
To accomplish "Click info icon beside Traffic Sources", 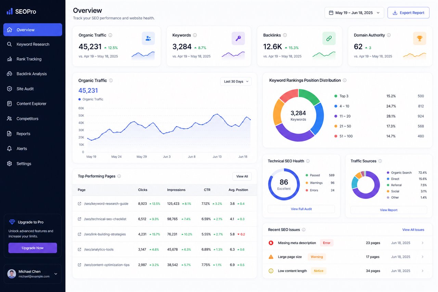I will click(x=380, y=161).
